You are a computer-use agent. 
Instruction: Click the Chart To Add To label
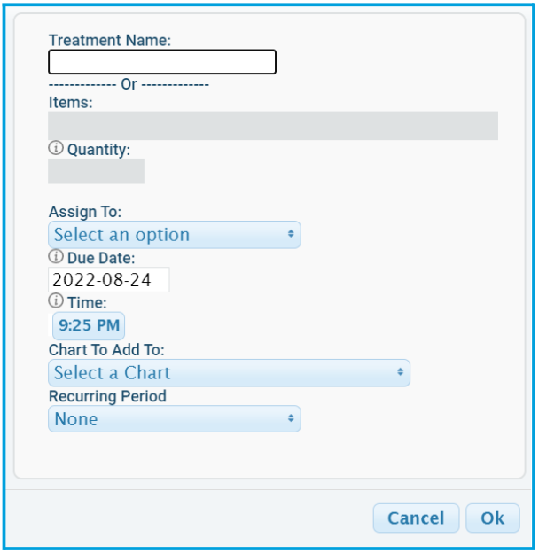pos(106,350)
